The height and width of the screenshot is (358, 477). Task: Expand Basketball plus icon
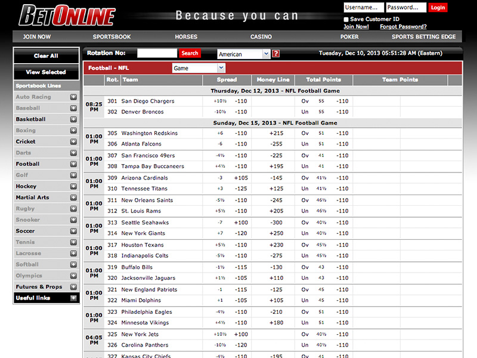(73, 119)
